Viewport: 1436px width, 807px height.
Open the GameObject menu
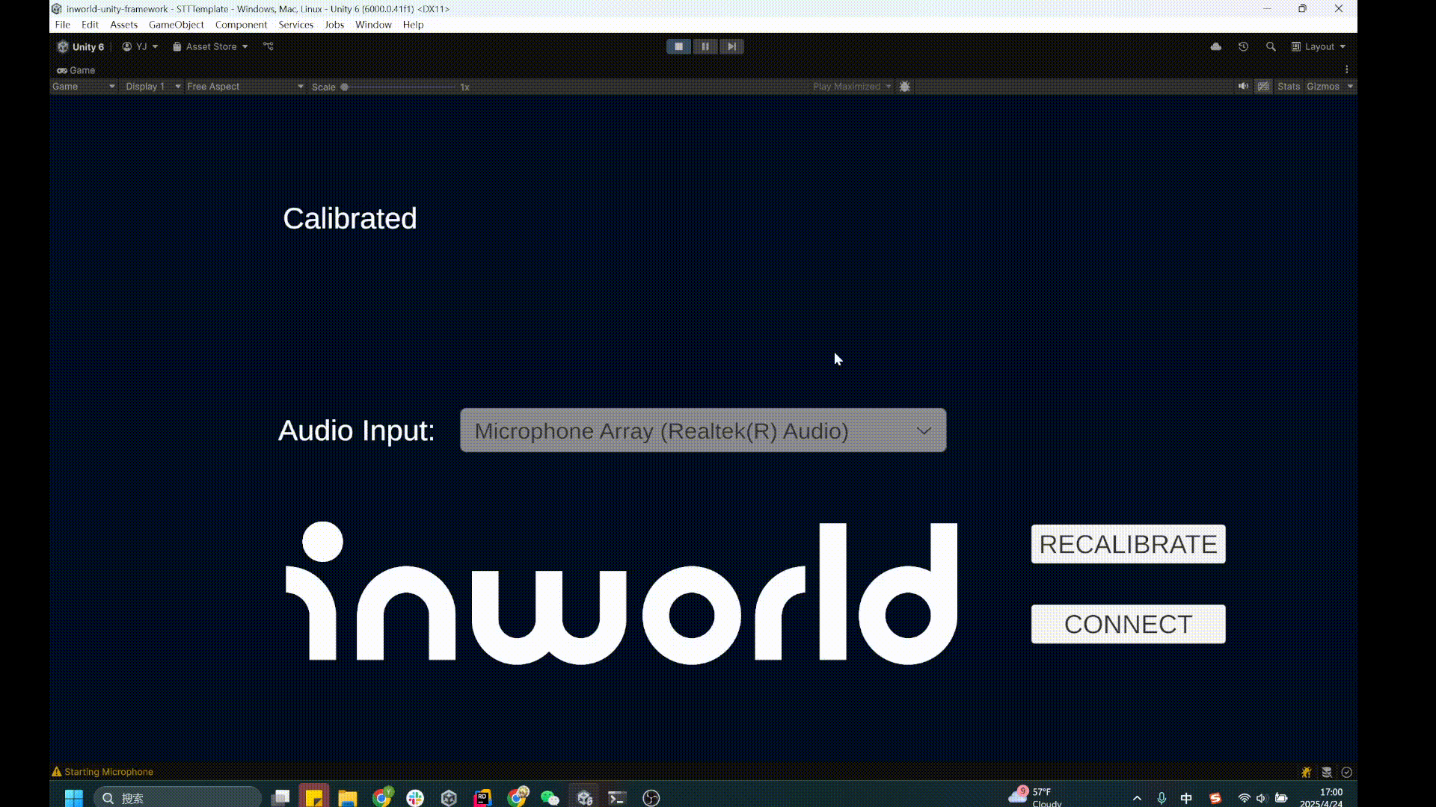(x=176, y=25)
